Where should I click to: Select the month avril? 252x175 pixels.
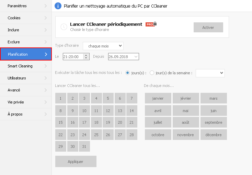158,111
